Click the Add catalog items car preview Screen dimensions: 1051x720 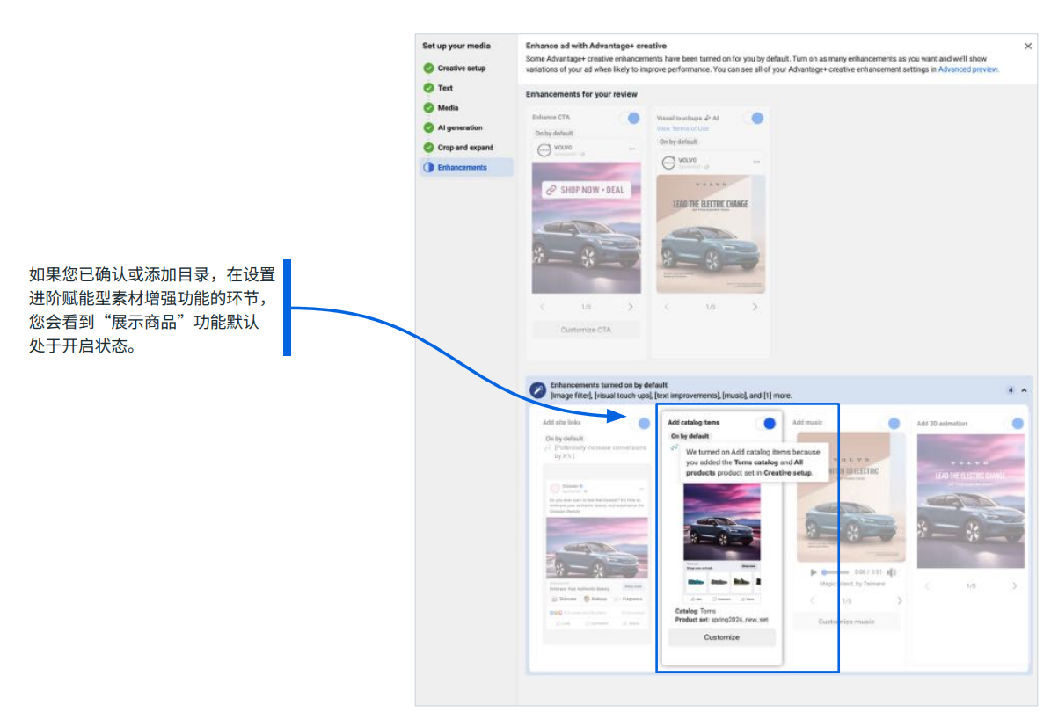point(722,521)
